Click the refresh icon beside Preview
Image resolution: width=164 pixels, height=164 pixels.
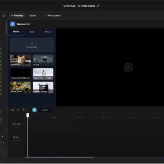pyautogui.click(x=4, y=16)
